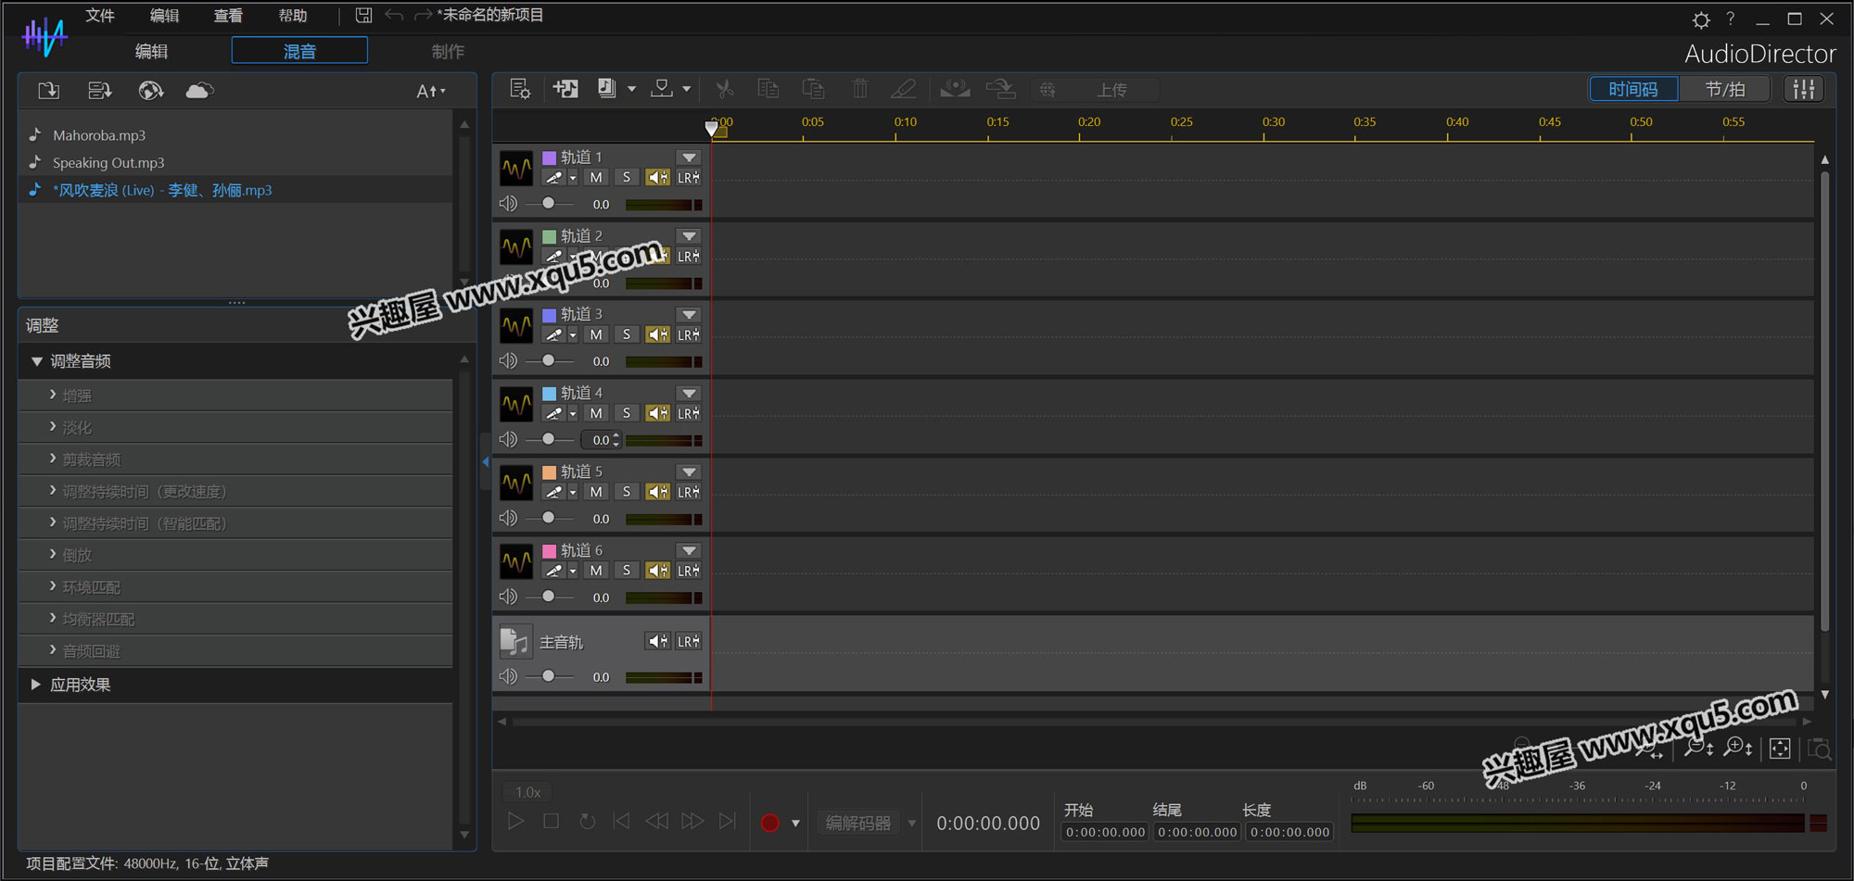1854x881 pixels.
Task: Open the A↑ sort options dropdown
Action: (x=431, y=91)
